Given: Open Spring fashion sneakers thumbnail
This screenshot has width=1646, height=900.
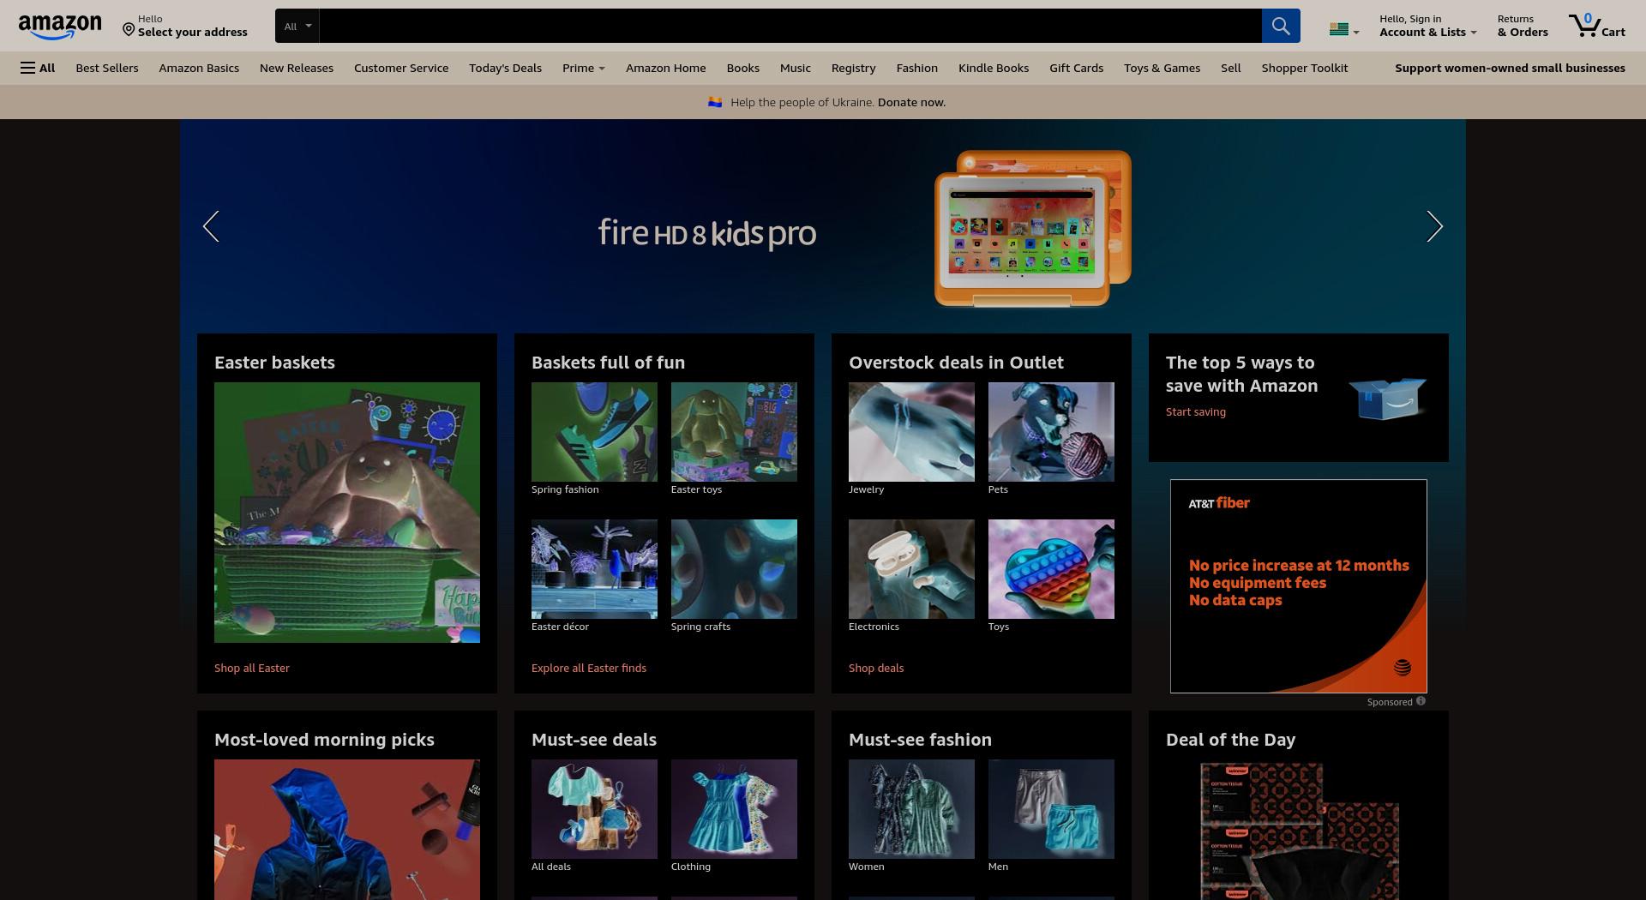Looking at the screenshot, I should [x=594, y=432].
